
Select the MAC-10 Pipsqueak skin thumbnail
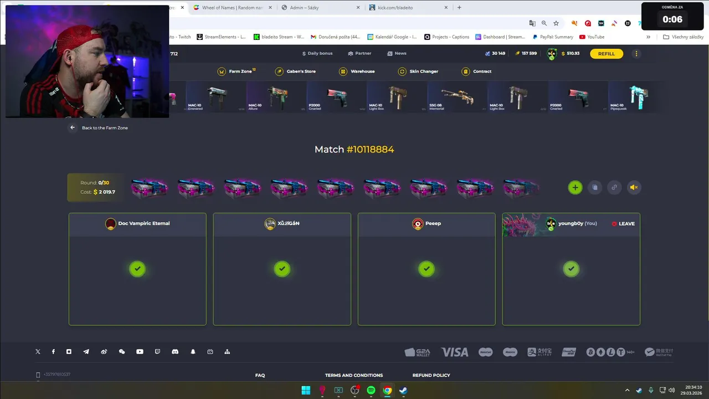tap(637, 97)
